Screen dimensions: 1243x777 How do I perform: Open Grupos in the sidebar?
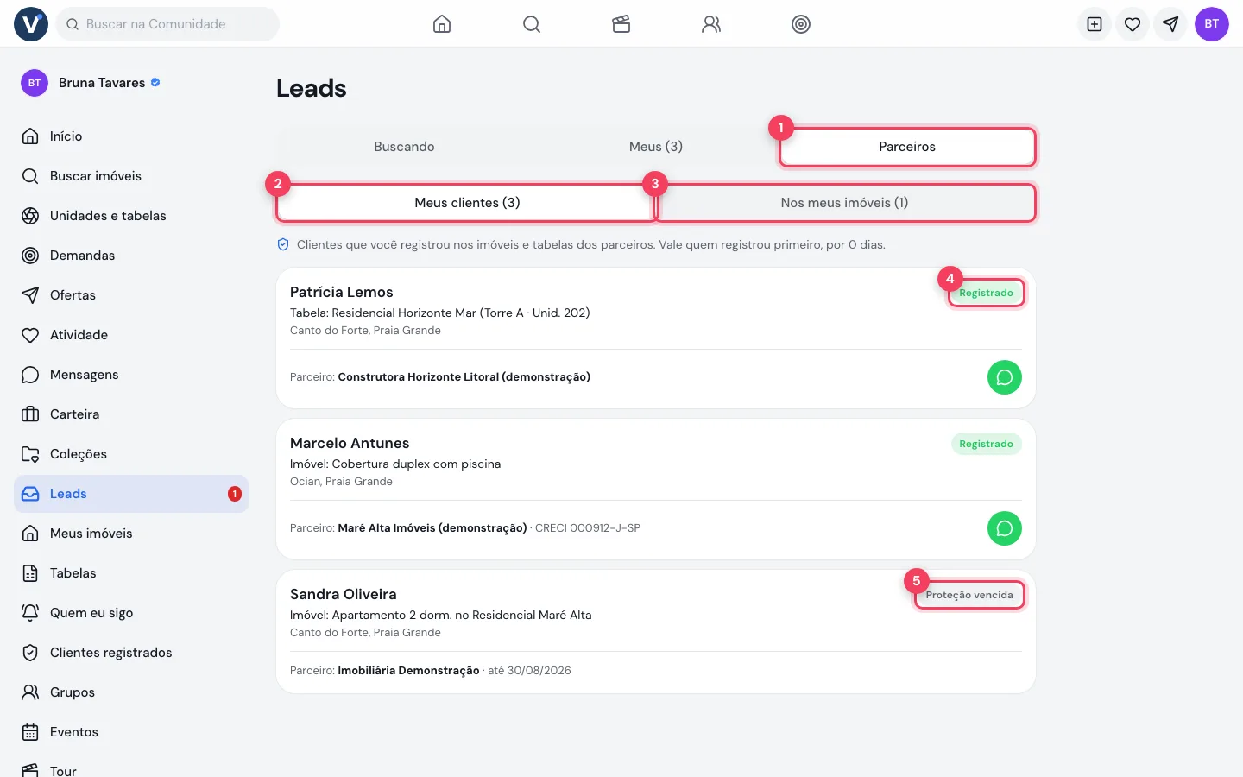131,692
